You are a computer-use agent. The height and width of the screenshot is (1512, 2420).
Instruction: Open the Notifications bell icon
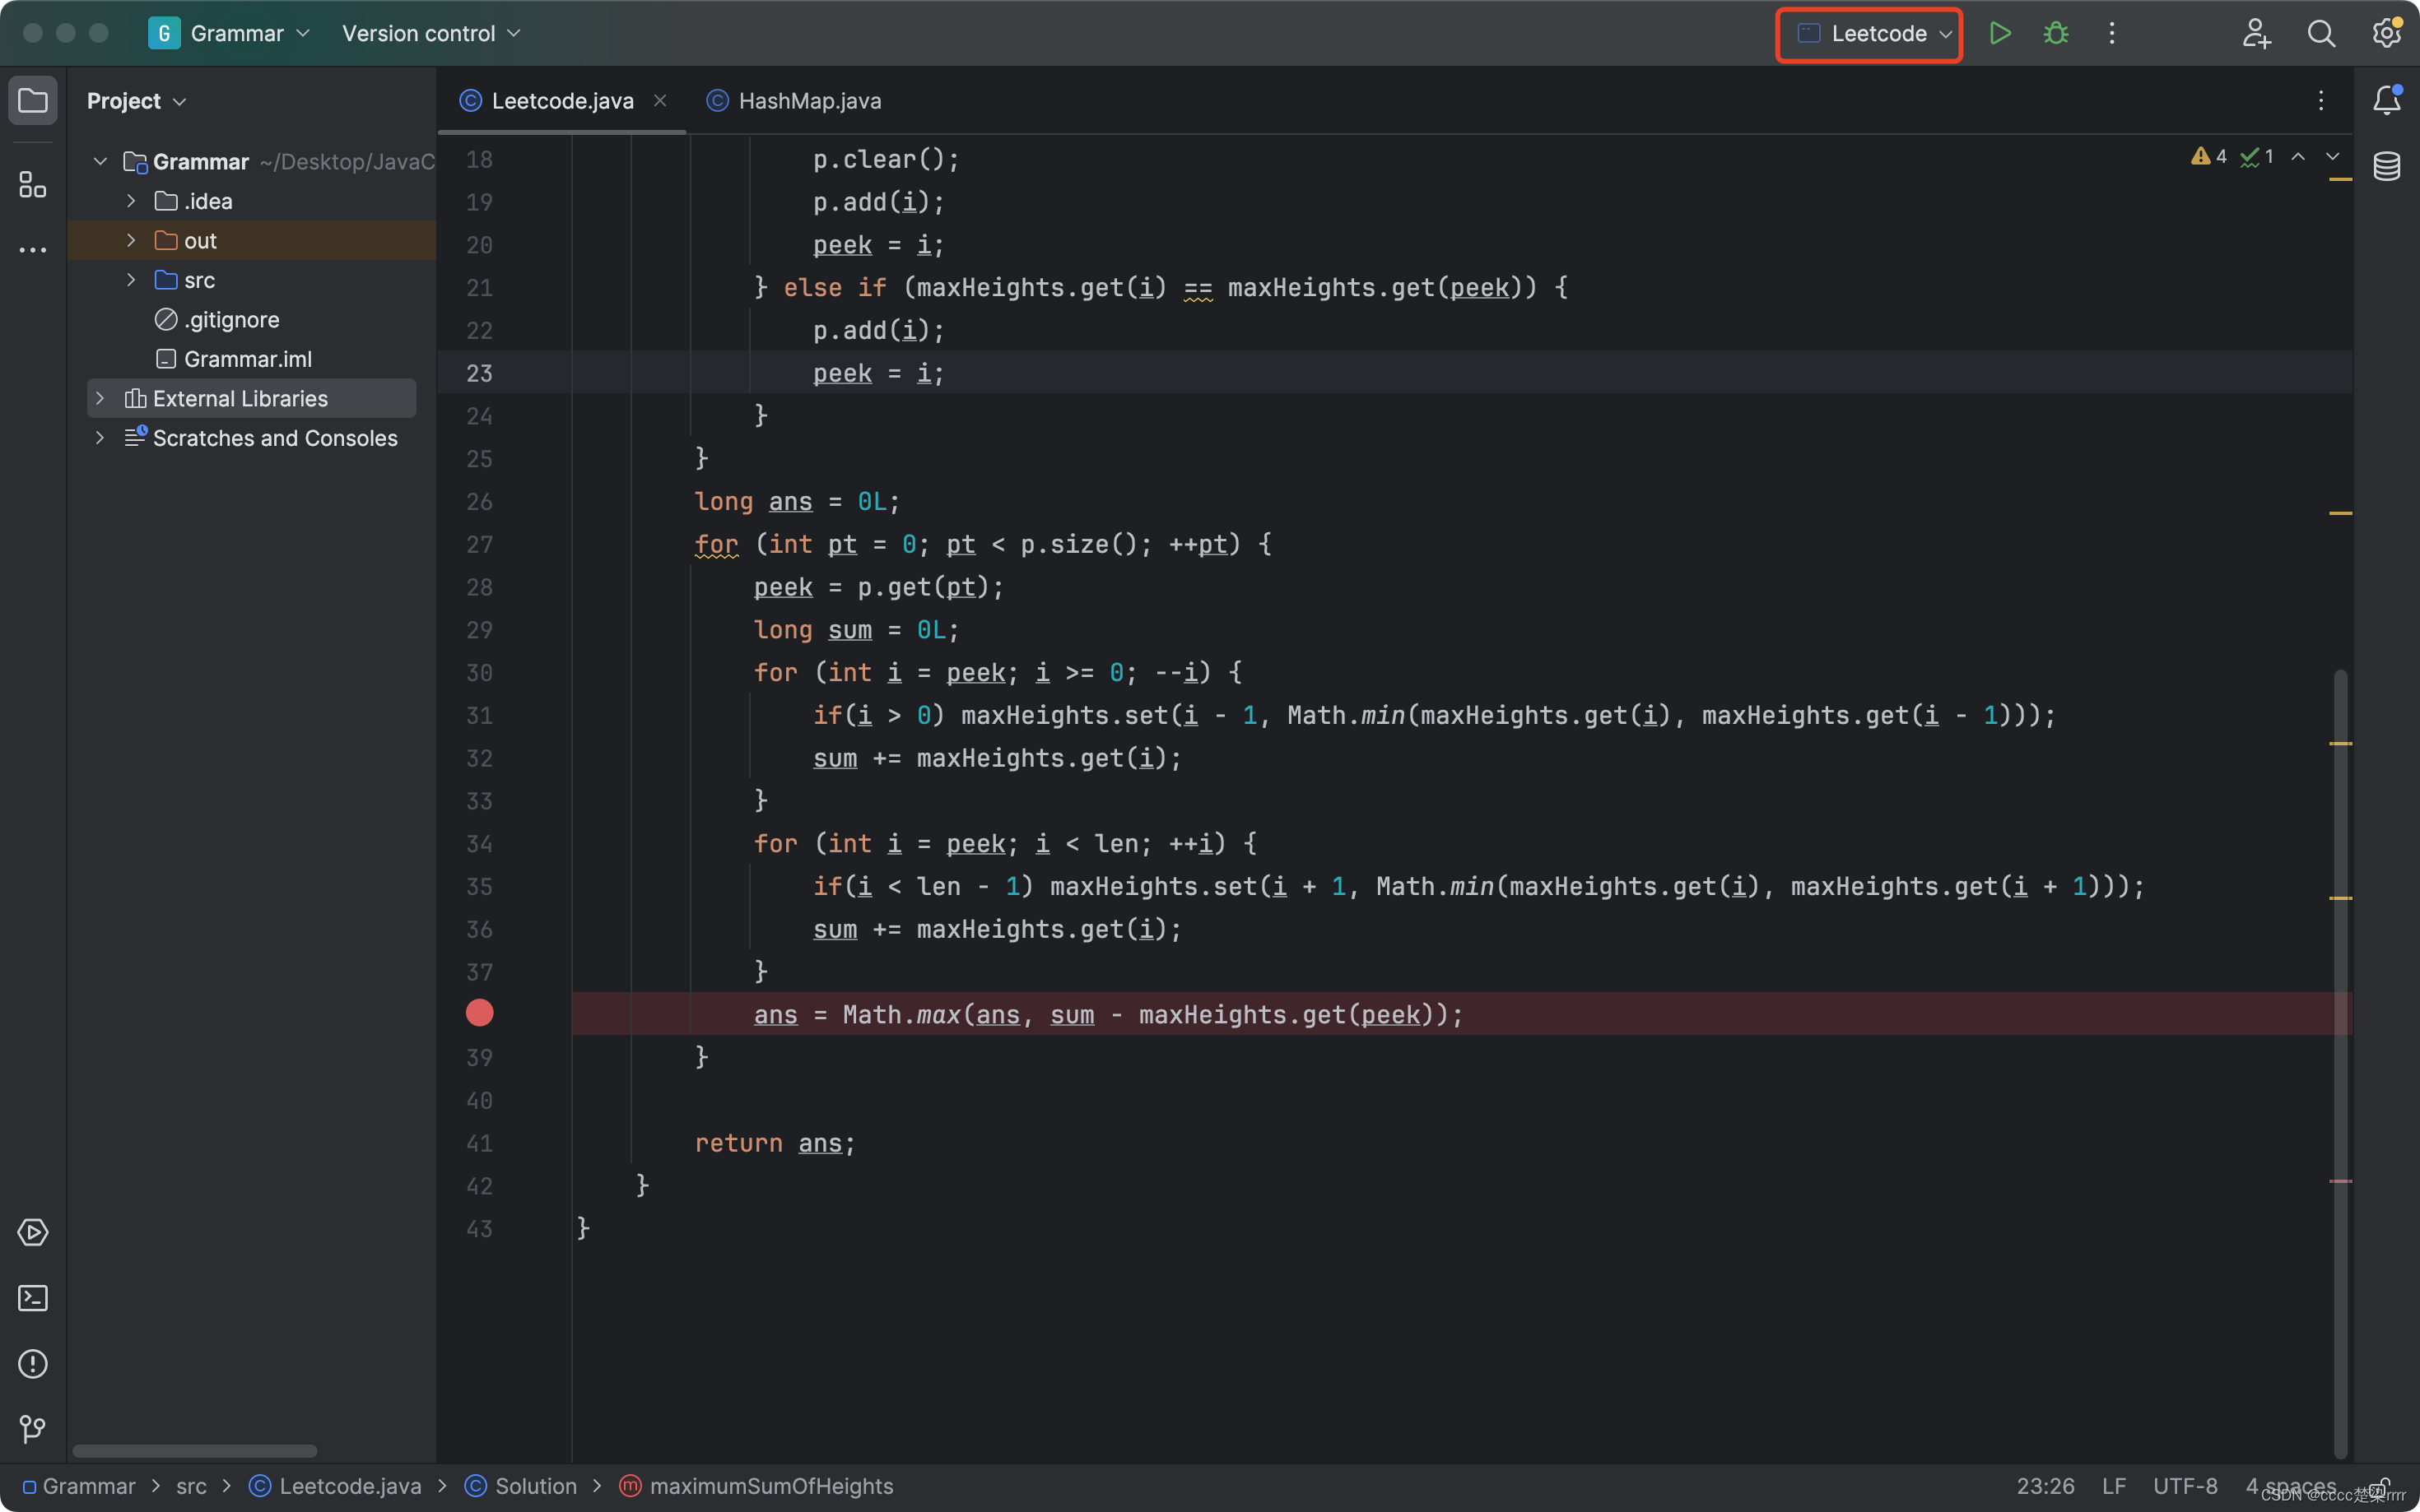tap(2387, 100)
